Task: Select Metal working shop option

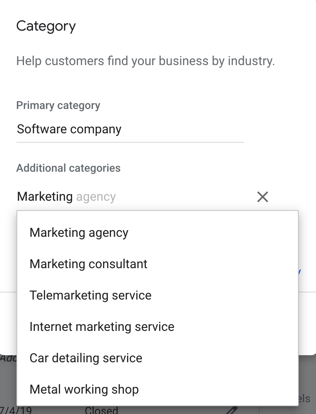Action: 84,389
